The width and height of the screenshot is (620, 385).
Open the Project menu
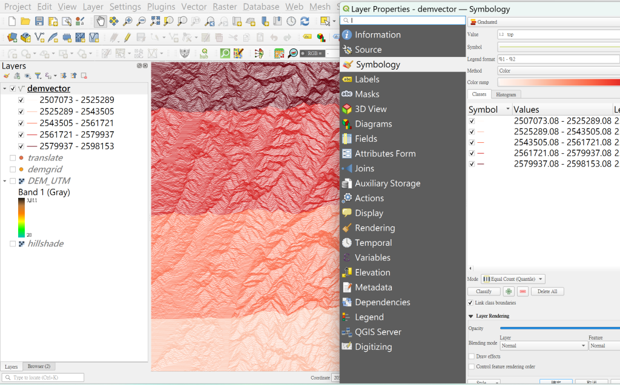(x=18, y=7)
